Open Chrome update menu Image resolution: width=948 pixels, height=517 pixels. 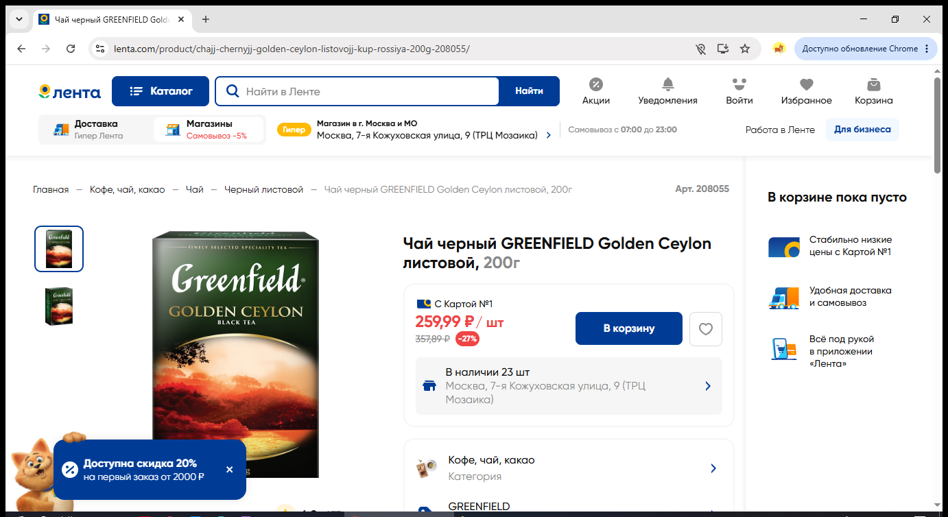(866, 49)
